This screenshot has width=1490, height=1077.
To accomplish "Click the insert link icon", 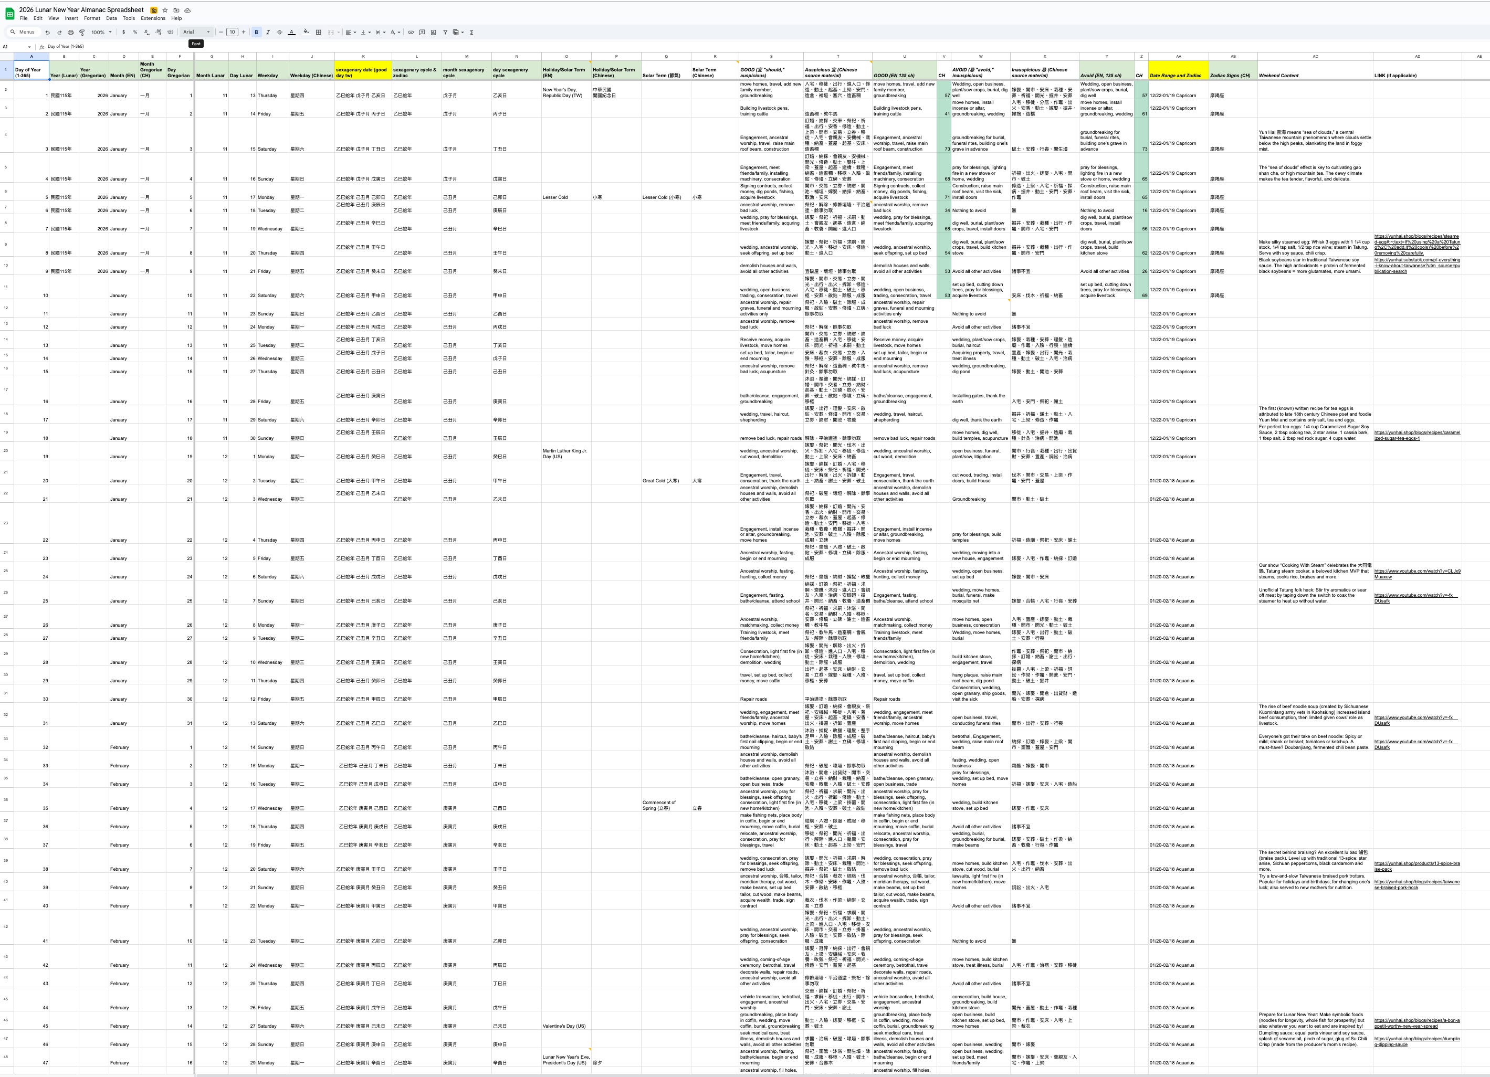I will (x=411, y=32).
